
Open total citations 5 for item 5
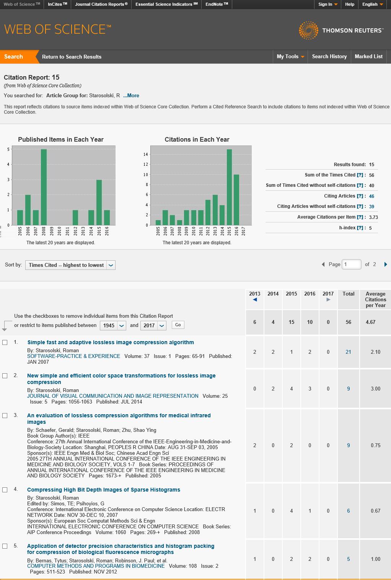[348, 559]
